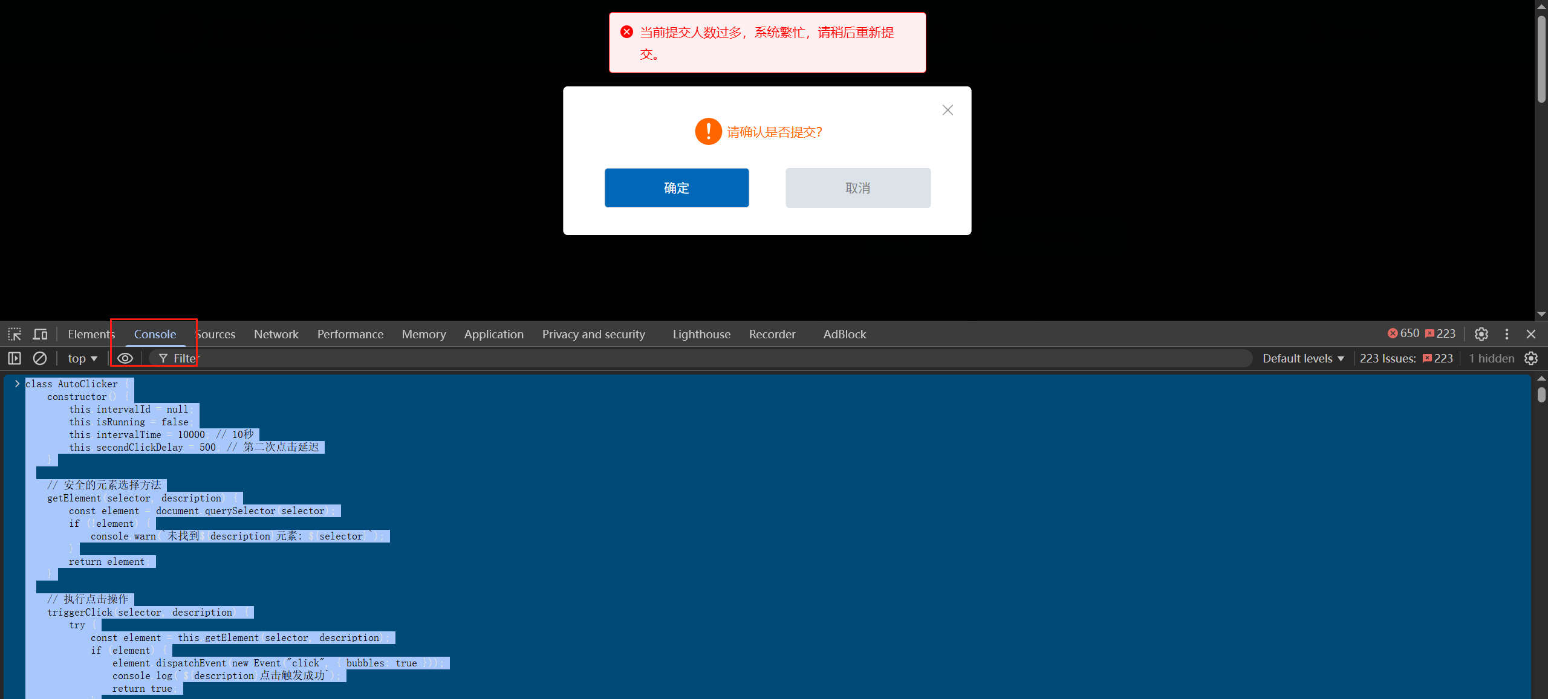Close the confirmation dialog with X

pyautogui.click(x=948, y=110)
